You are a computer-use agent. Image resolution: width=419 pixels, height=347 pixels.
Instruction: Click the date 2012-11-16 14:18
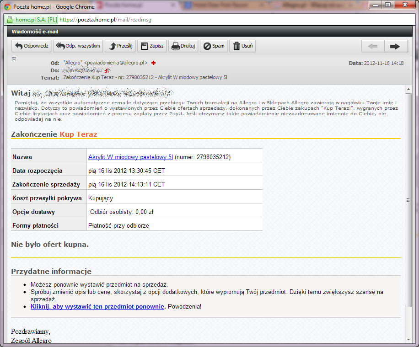pos(384,63)
